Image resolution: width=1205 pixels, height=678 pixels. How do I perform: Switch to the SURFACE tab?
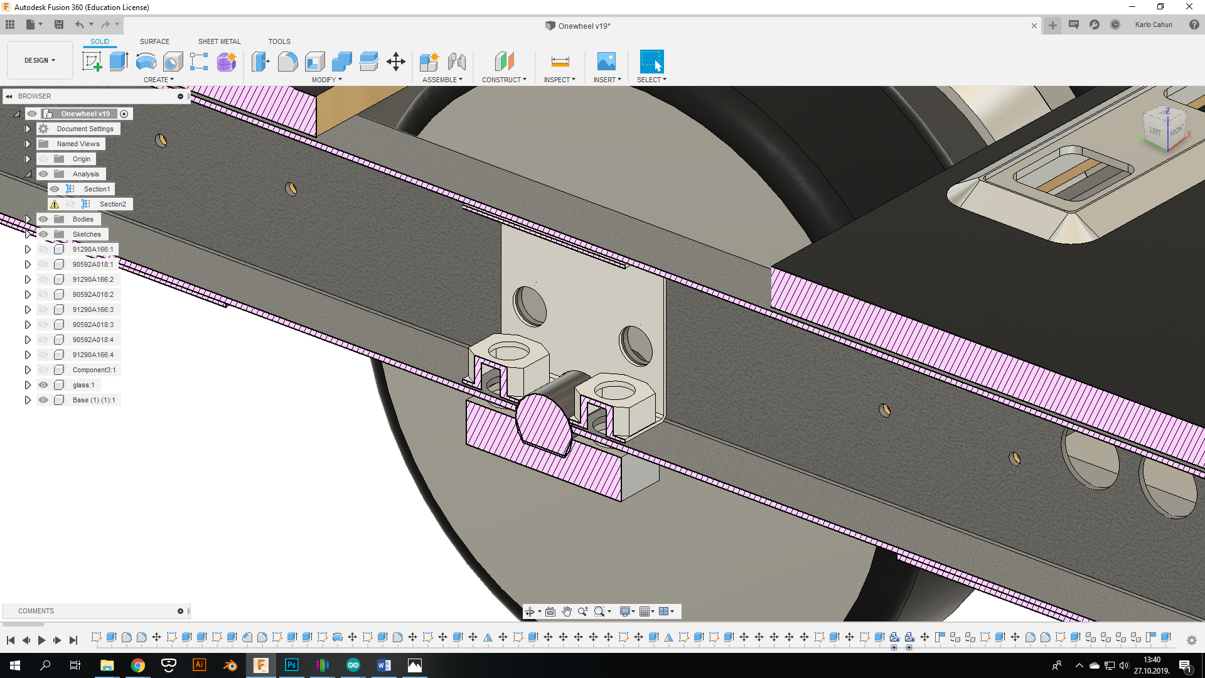[154, 41]
